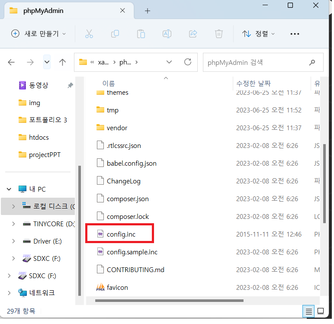Expand the top-level SDXC (F:) drive node

(x=9, y=276)
